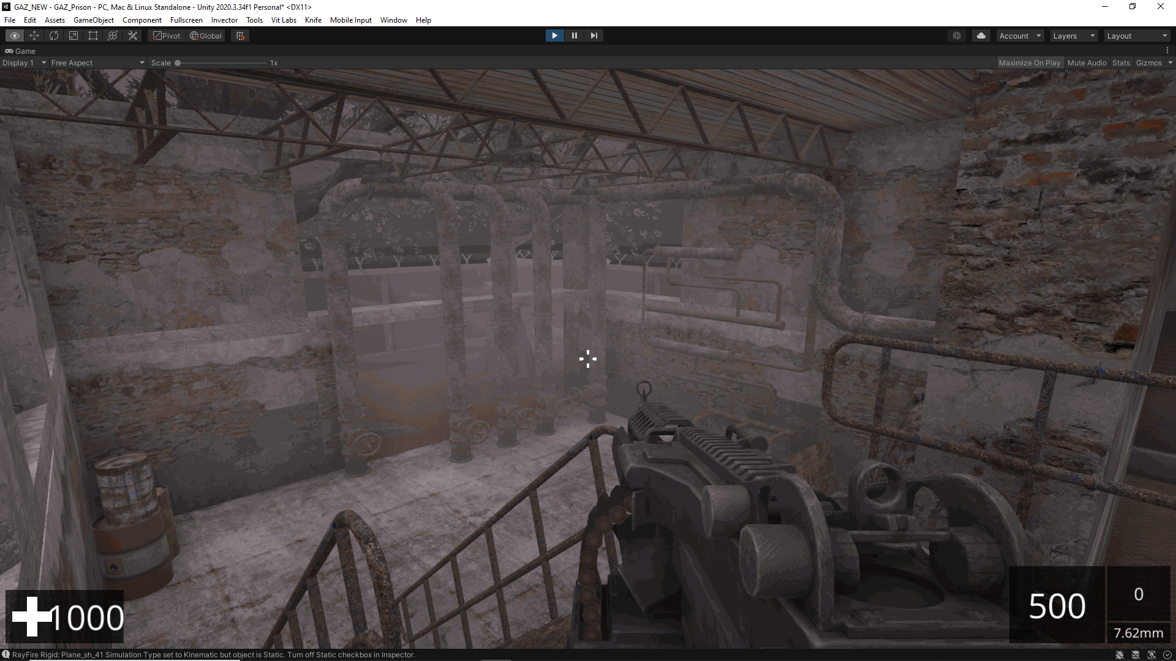Open the Edit menu
This screenshot has width=1176, height=661.
(x=30, y=20)
